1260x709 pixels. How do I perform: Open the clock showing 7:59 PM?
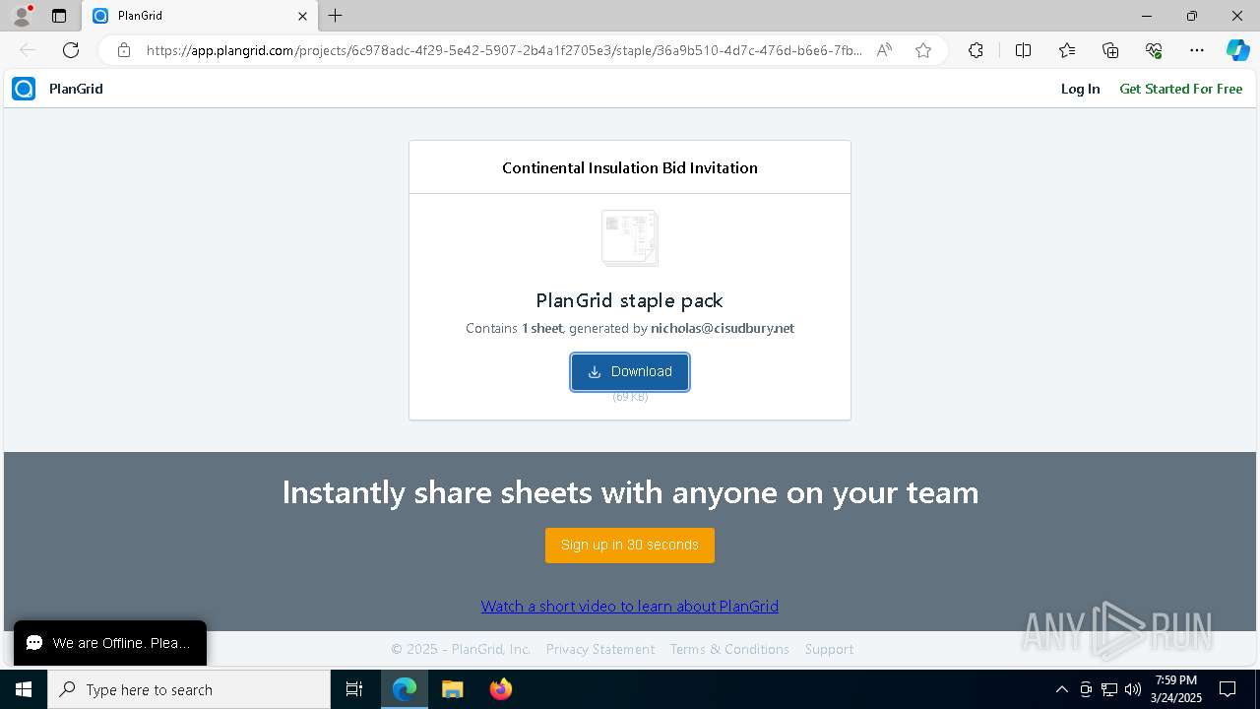(1176, 689)
